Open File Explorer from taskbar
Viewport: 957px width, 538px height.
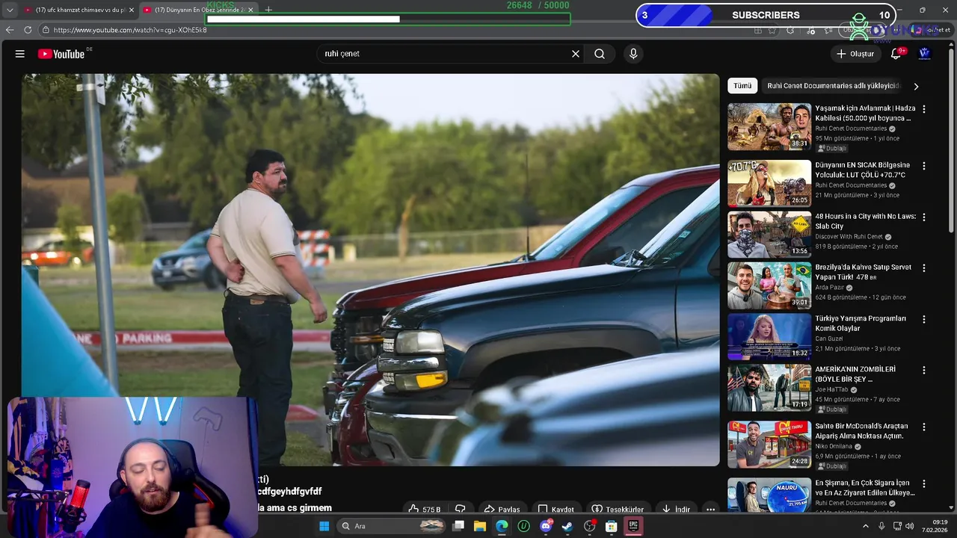[x=480, y=526]
